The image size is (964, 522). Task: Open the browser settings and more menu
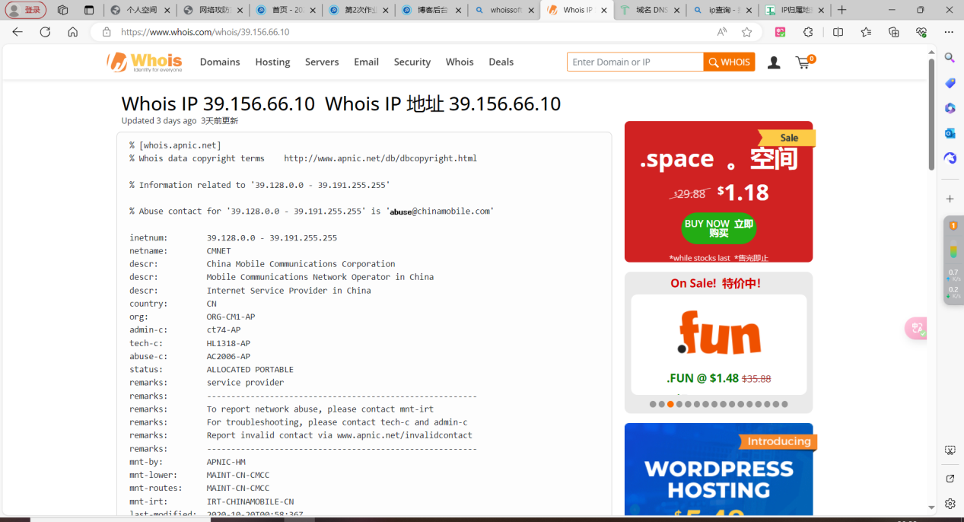click(949, 32)
